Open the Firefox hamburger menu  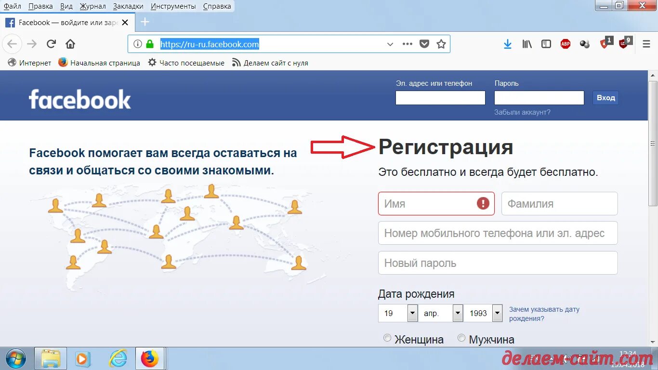tap(646, 44)
